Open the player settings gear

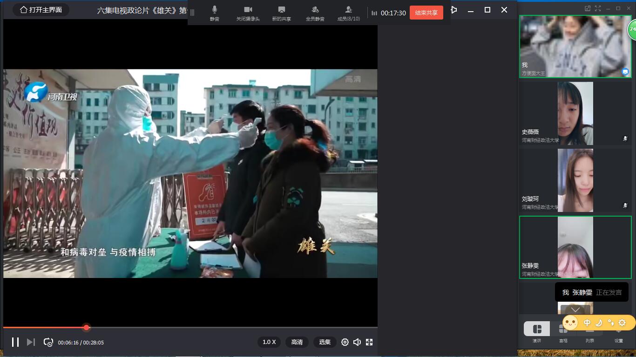click(x=345, y=342)
